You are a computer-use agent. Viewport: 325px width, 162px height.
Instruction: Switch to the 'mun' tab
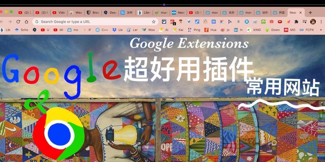click(x=161, y=13)
